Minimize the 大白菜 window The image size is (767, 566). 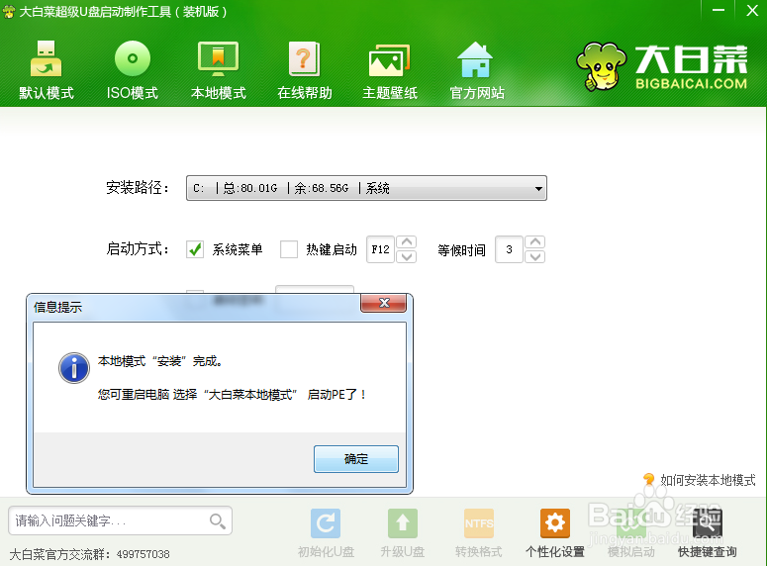pos(719,11)
